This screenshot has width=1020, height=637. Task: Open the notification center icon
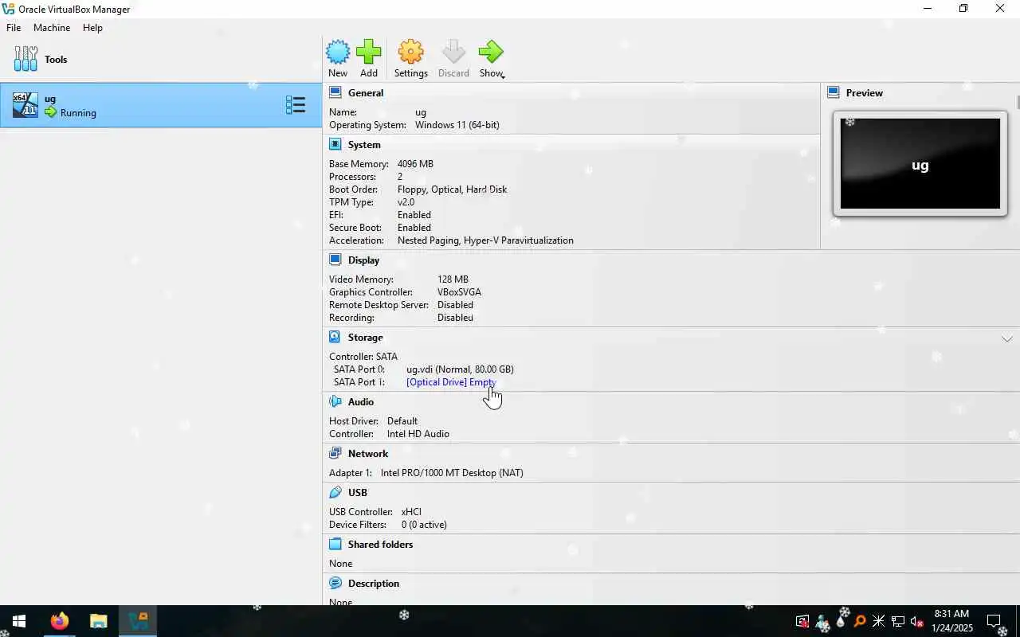[x=994, y=621]
